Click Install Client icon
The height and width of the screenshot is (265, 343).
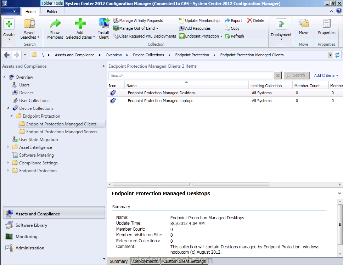104,24
